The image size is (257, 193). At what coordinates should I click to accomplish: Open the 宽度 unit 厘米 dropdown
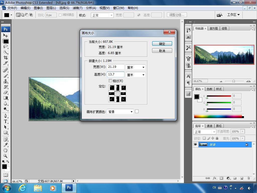(135, 67)
